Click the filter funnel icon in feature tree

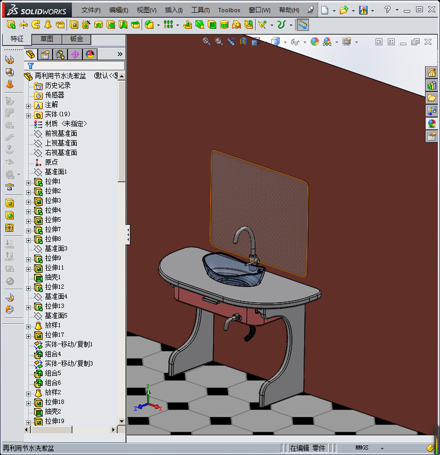(30, 66)
